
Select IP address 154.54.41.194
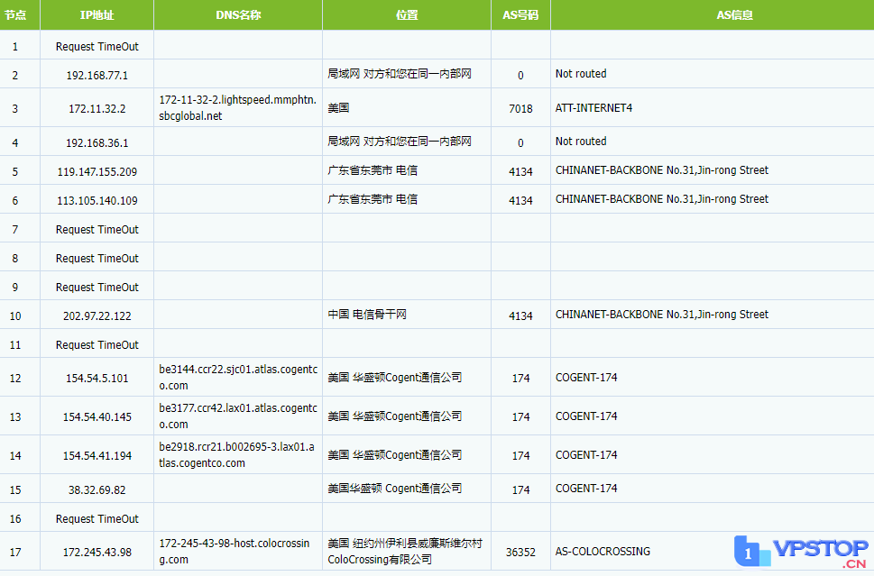tap(97, 456)
